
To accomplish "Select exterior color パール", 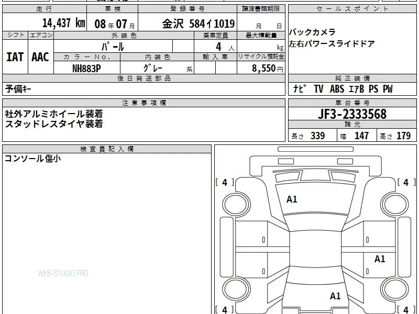I will [113, 47].
